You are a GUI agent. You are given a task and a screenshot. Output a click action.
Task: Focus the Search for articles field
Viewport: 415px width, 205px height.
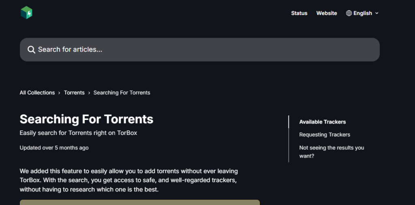(200, 50)
